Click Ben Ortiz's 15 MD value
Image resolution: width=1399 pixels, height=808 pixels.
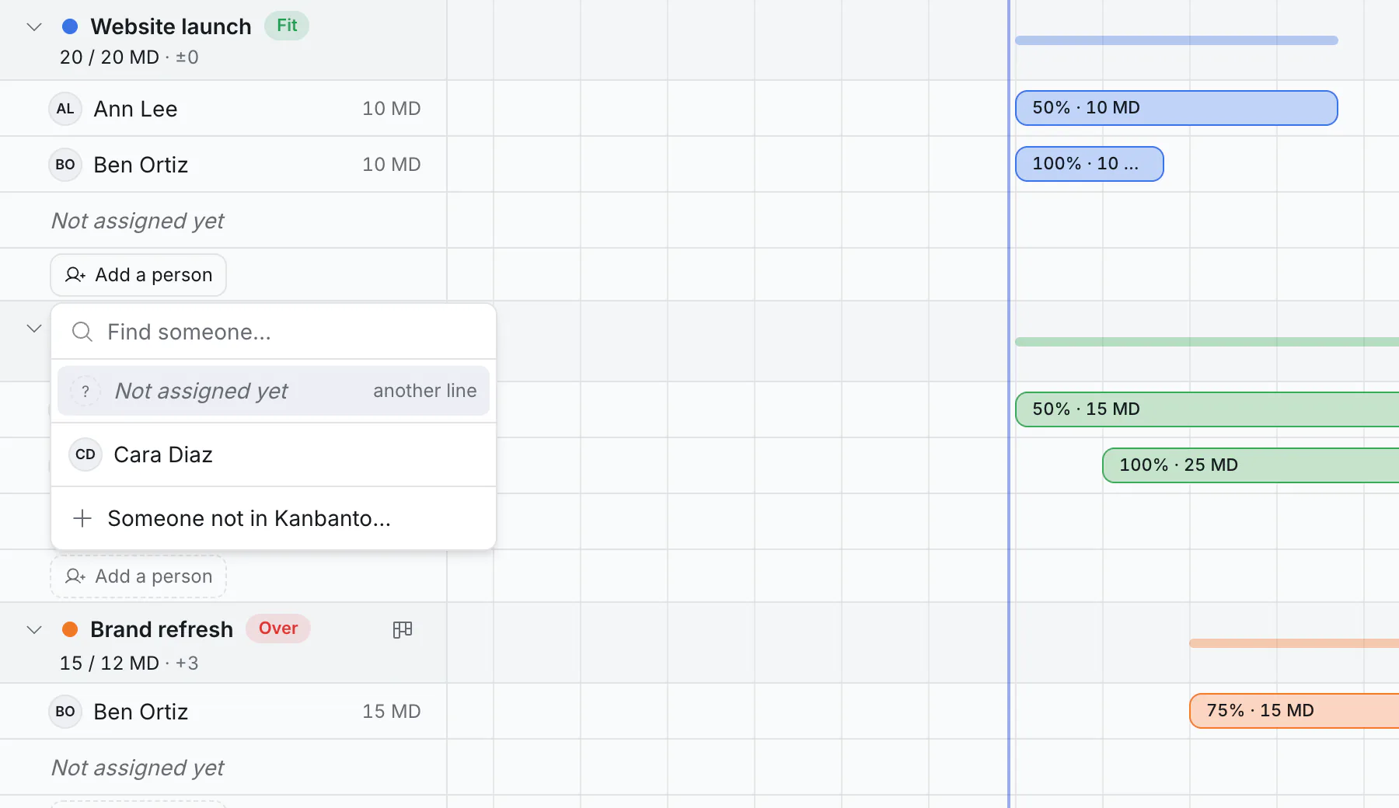pos(392,712)
